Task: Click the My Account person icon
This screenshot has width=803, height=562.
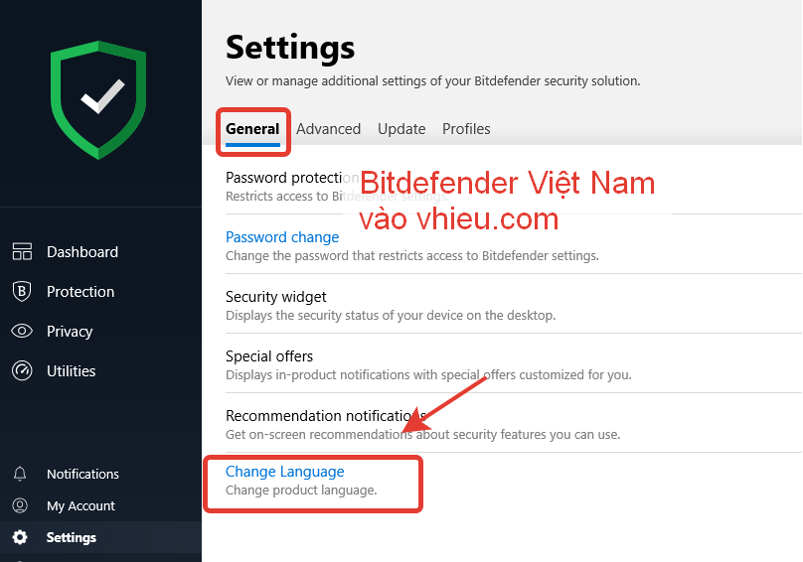Action: click(20, 505)
